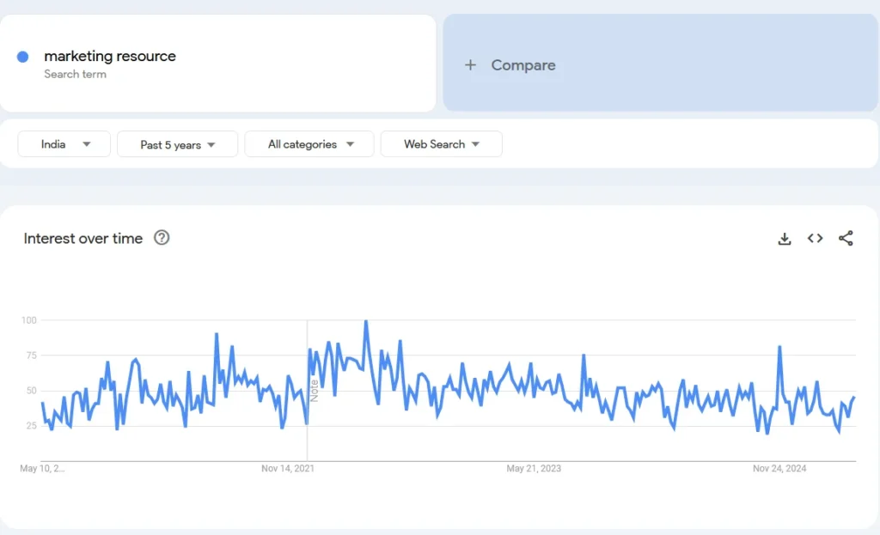The image size is (880, 535).
Task: Share the Interest over time chart
Action: [x=846, y=239]
